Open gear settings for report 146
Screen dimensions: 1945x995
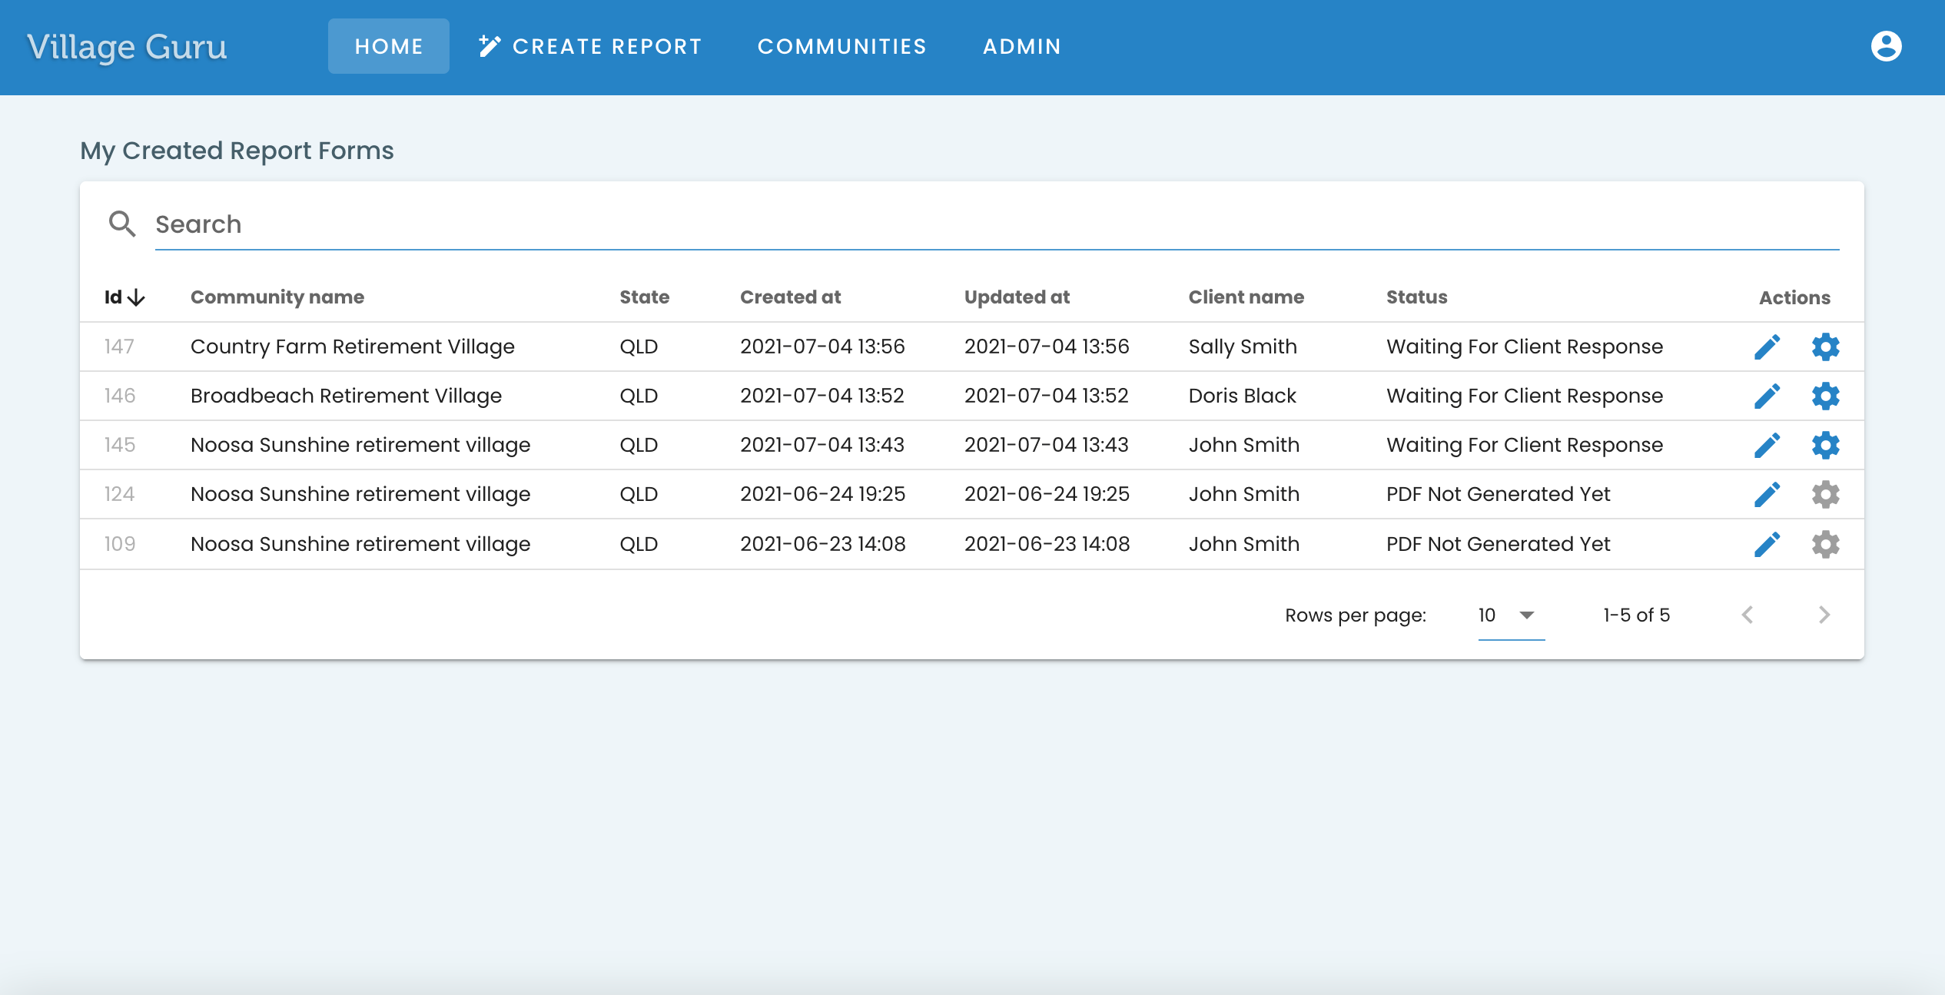click(x=1825, y=396)
